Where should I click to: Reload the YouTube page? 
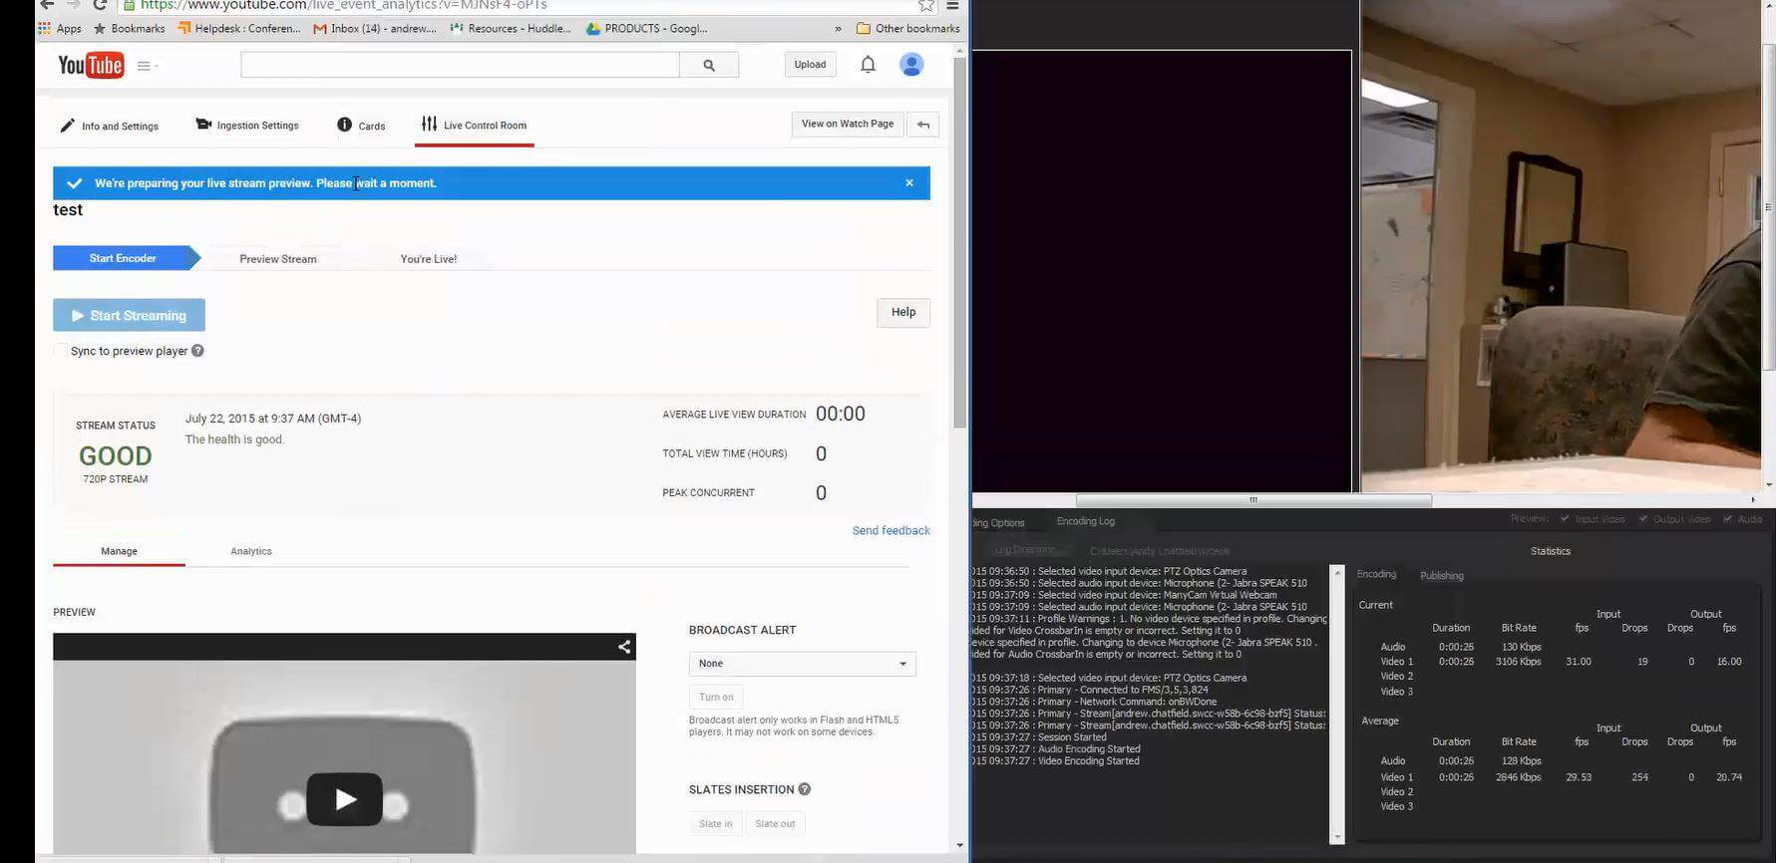point(99,5)
